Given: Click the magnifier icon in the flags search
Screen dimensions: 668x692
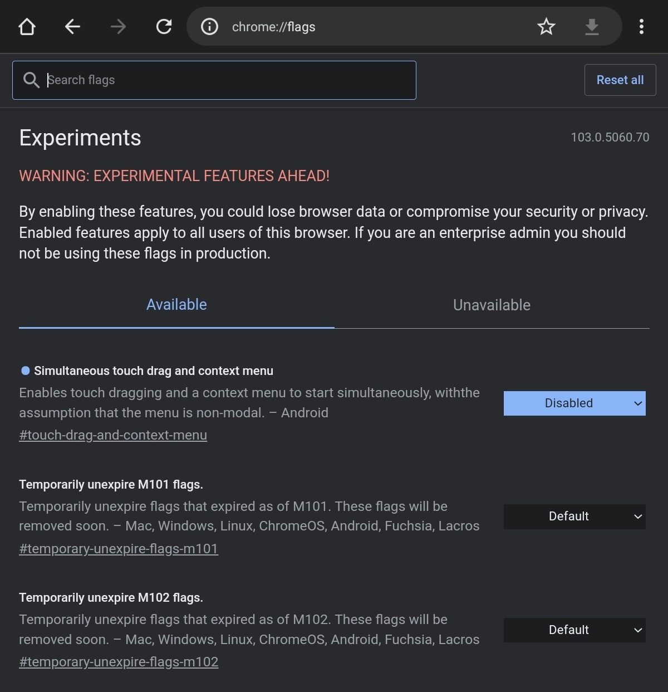Looking at the screenshot, I should [x=31, y=80].
